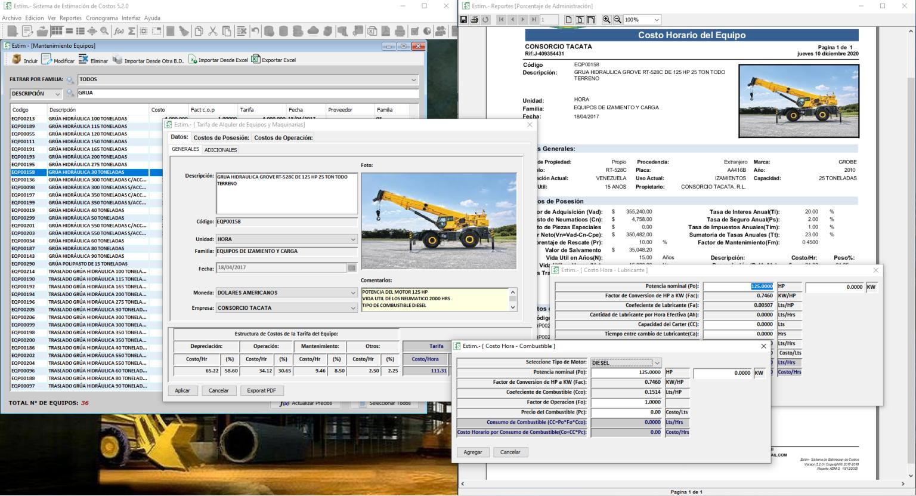Click the save icon in the report viewer
Image resolution: width=916 pixels, height=496 pixels.
click(x=464, y=19)
